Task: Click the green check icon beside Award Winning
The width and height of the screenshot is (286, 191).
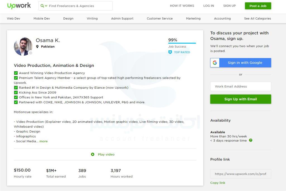Action: point(16,73)
